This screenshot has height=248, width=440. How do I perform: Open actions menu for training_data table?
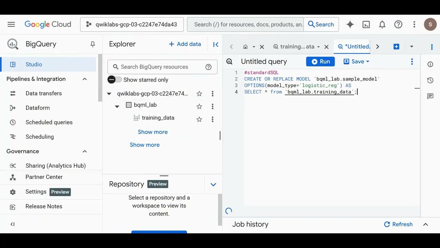coord(212,120)
